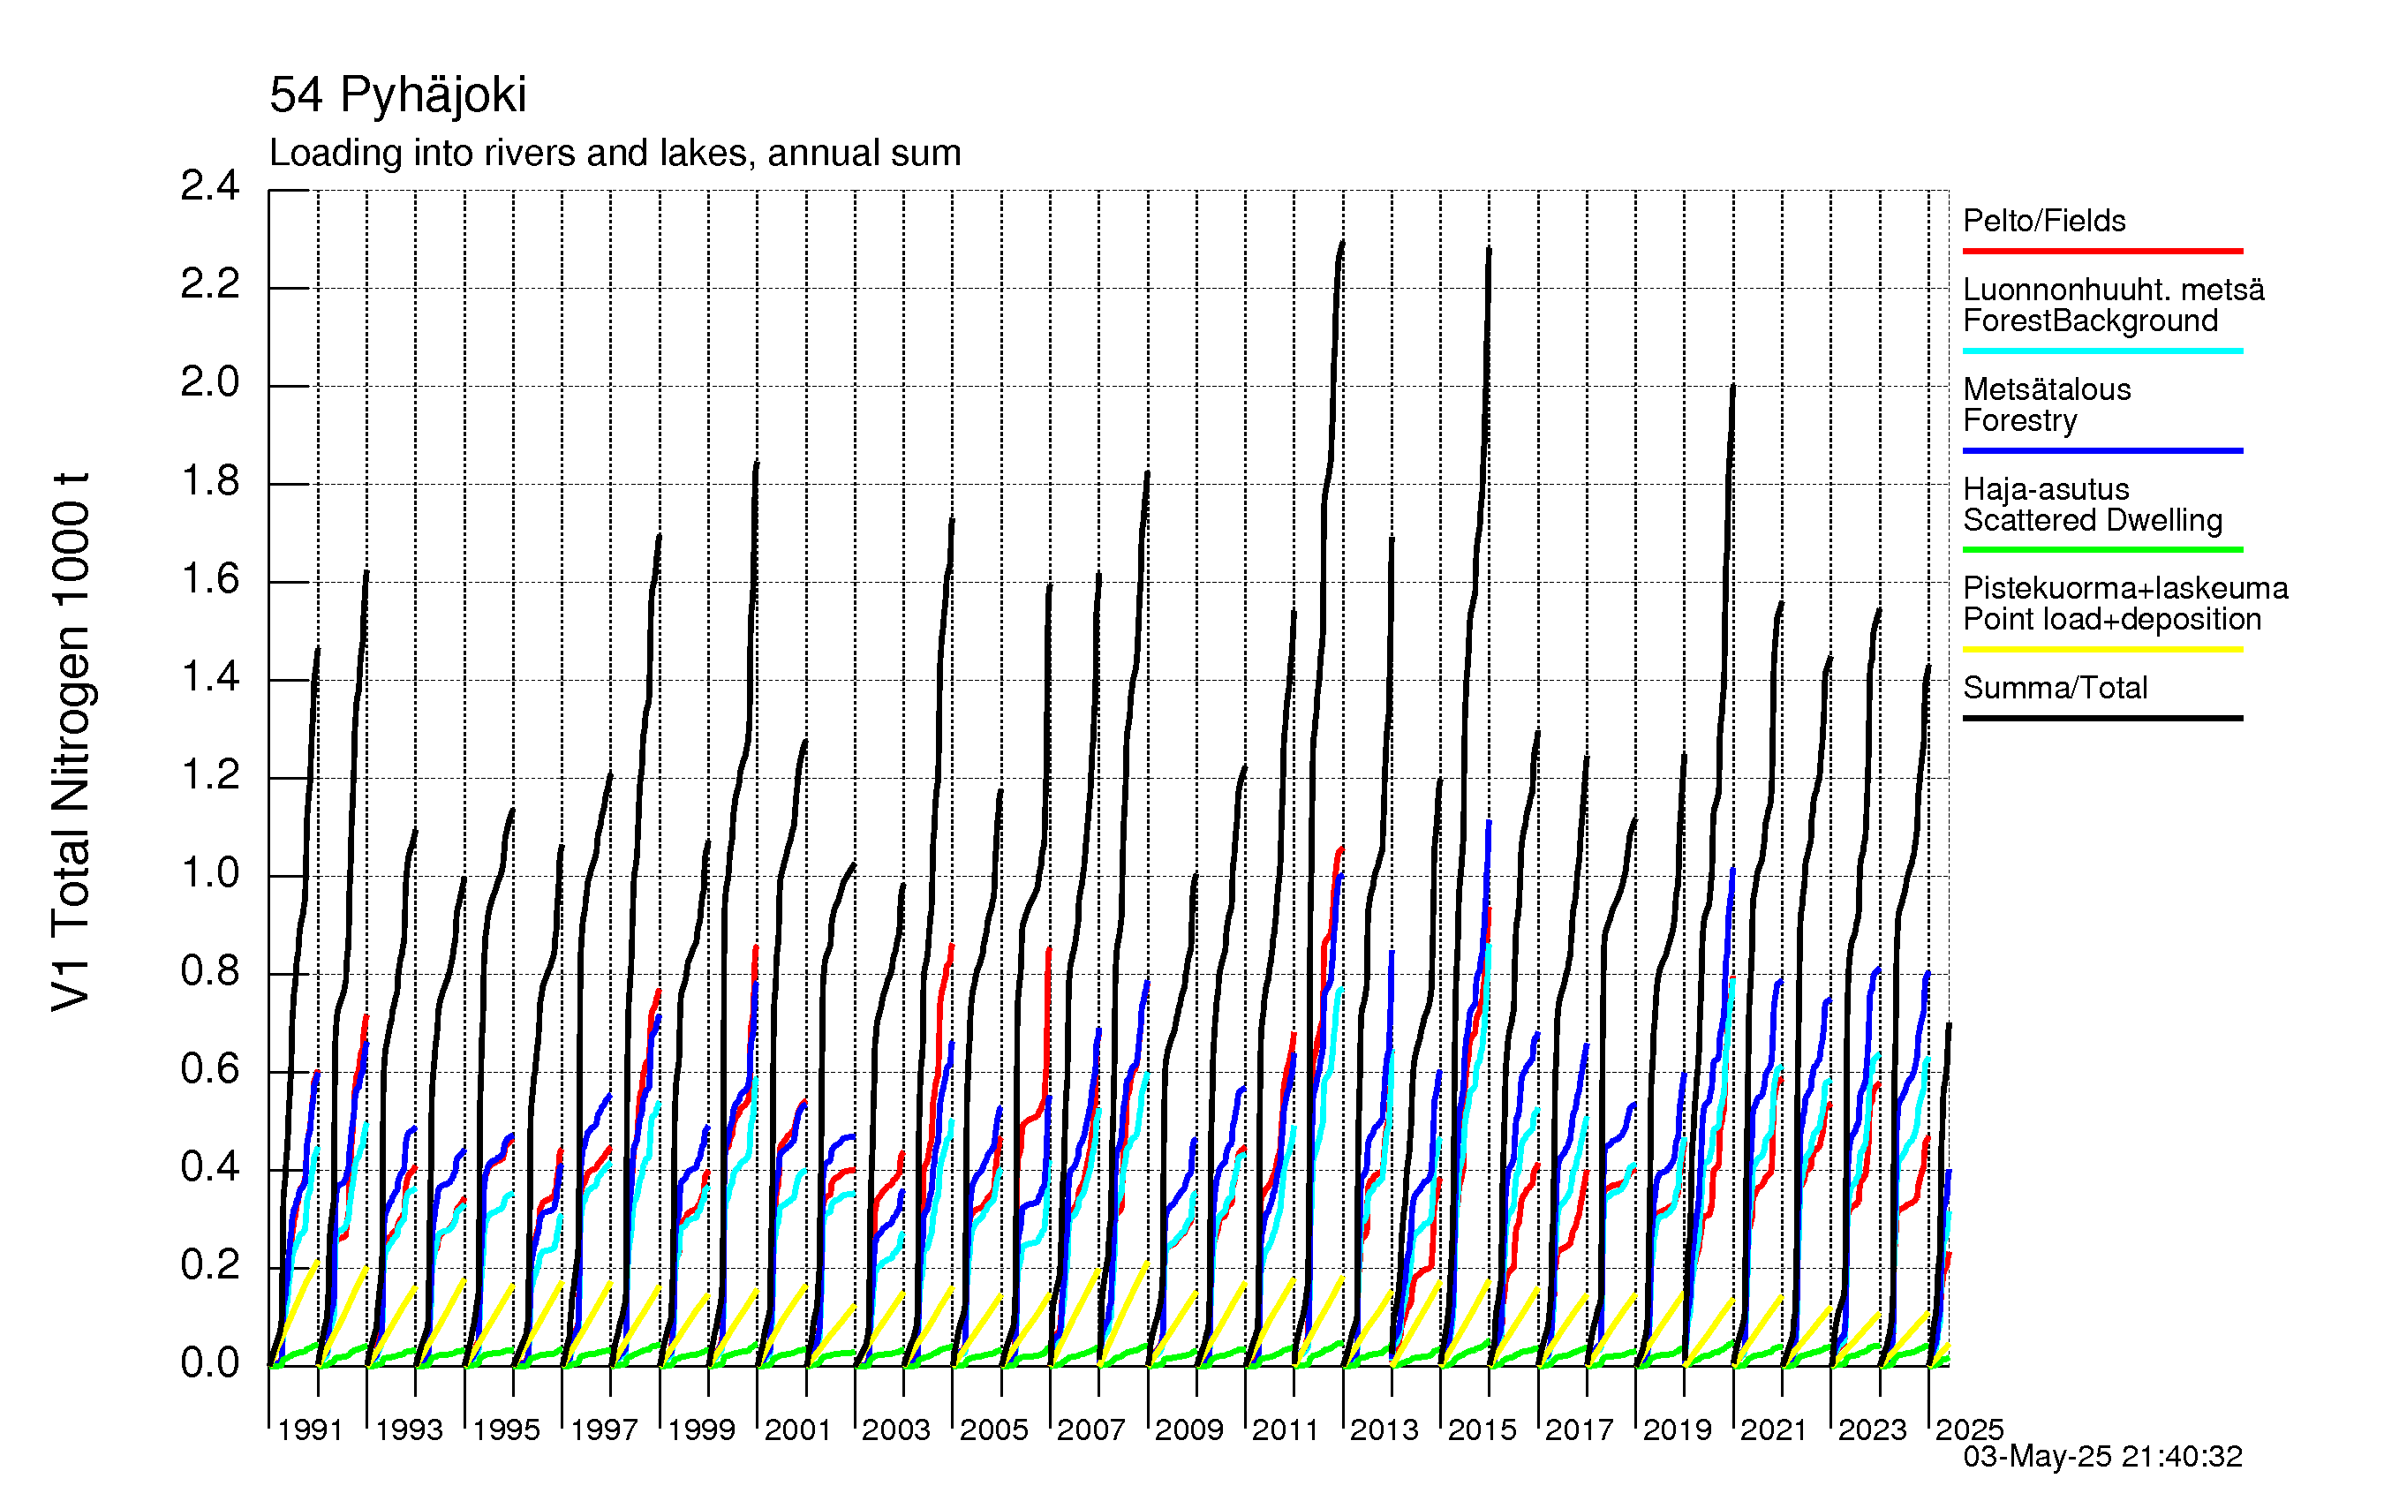Click the black Summa/Total legend line
Screen dimensions: 2384x1501
pyautogui.click(x=2103, y=718)
